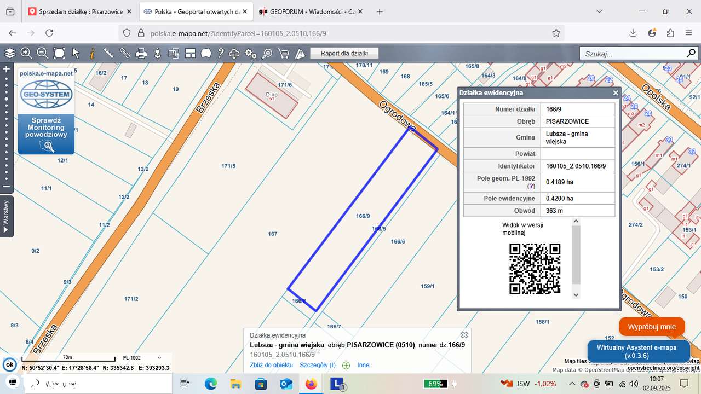The width and height of the screenshot is (701, 394).
Task: Click the plus zoom-in button on zoom slider
Action: 7,69
